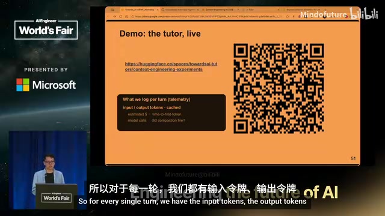
Task: Click the browser forward arrow
Action: [114, 16]
